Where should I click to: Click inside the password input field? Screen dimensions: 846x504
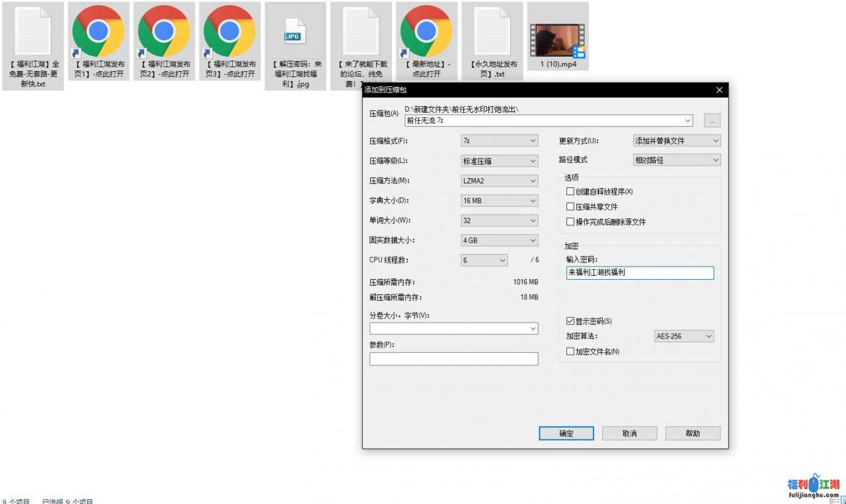[639, 272]
